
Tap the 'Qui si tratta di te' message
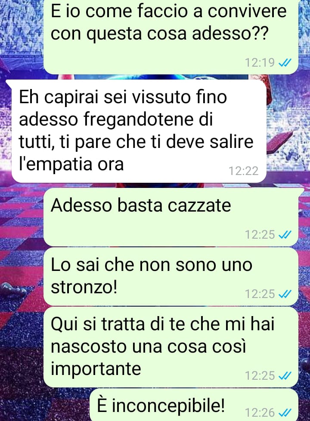point(171,347)
